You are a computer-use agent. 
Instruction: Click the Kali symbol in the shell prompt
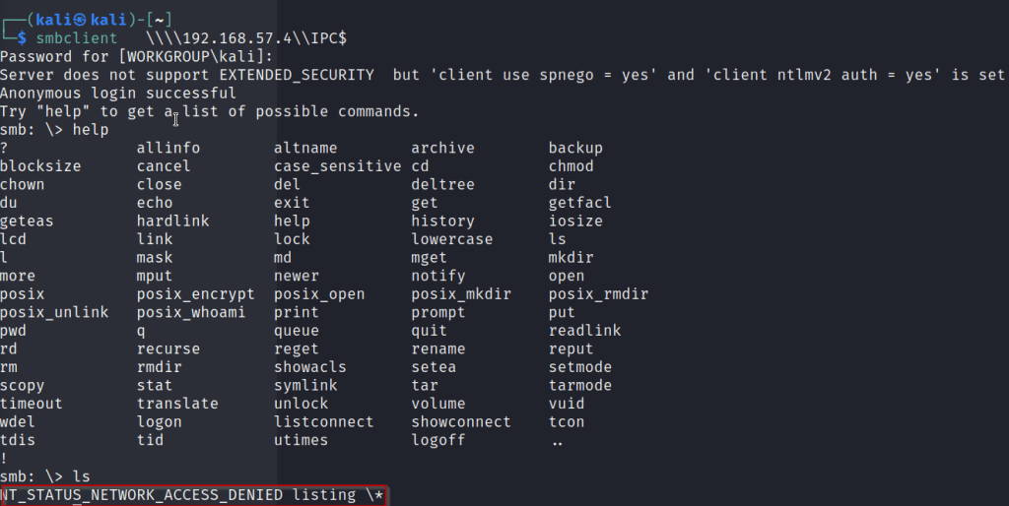click(81, 21)
